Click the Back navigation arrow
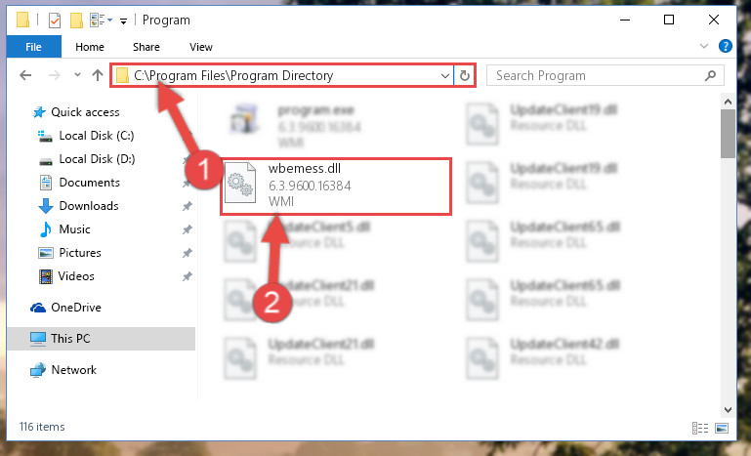This screenshot has width=751, height=456. [x=25, y=75]
